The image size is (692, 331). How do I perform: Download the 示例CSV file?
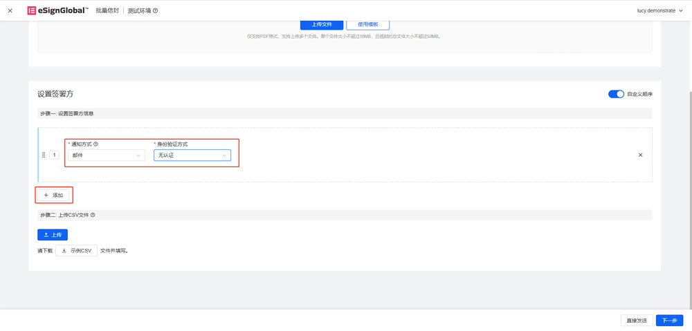click(76, 251)
